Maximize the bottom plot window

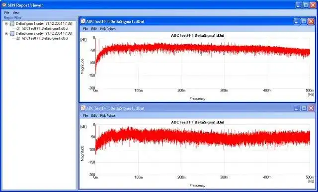[304, 108]
